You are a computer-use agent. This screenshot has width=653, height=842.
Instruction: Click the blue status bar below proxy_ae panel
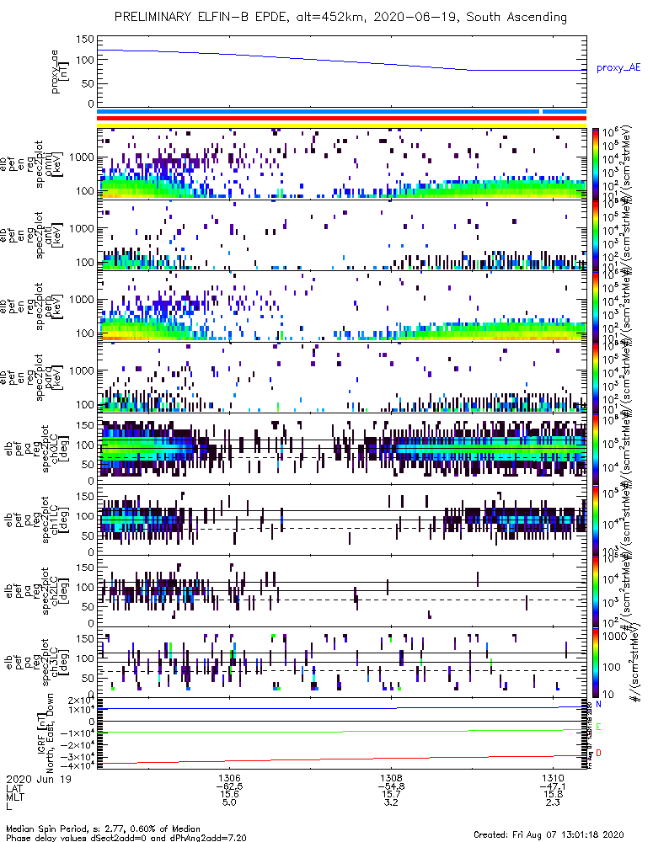pos(341,112)
